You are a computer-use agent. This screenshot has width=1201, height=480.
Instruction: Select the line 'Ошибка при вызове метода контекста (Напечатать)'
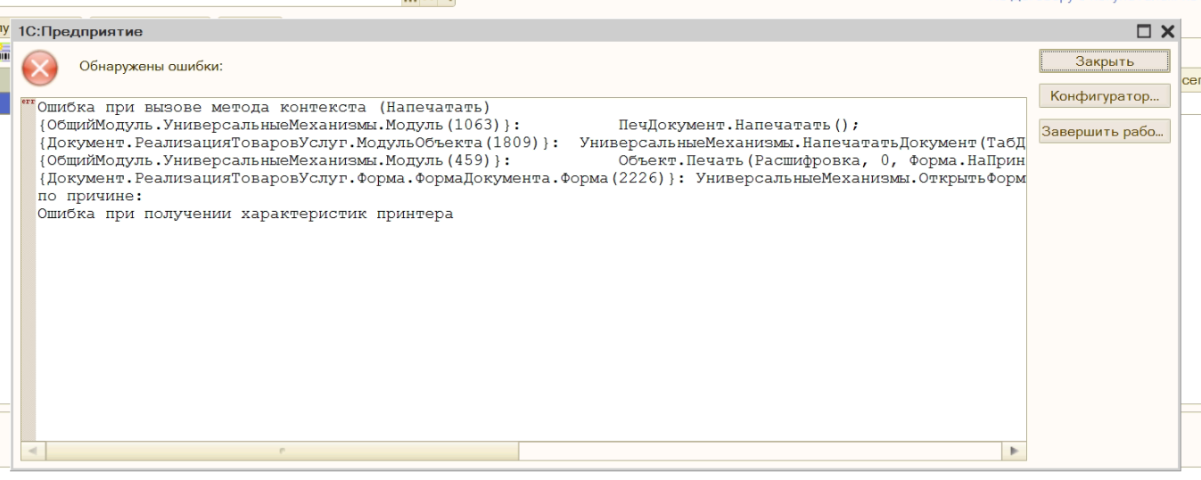coord(262,110)
